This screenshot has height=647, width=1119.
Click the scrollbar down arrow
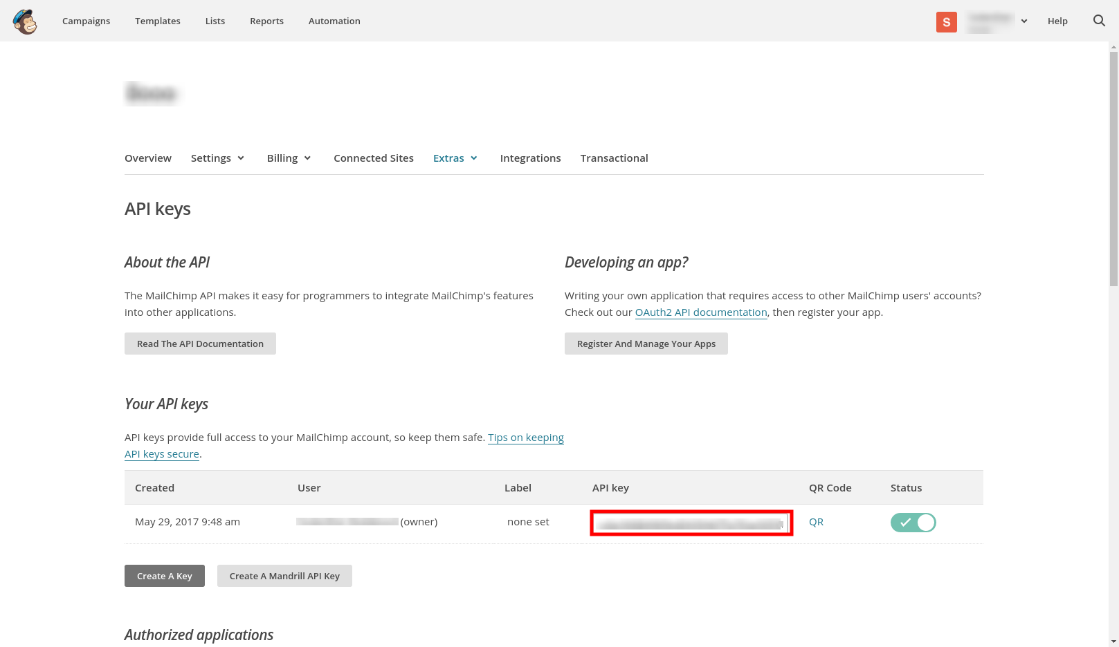(x=1113, y=641)
